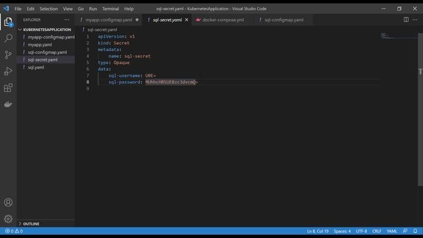Open the Search view
The image size is (423, 238).
(8, 38)
